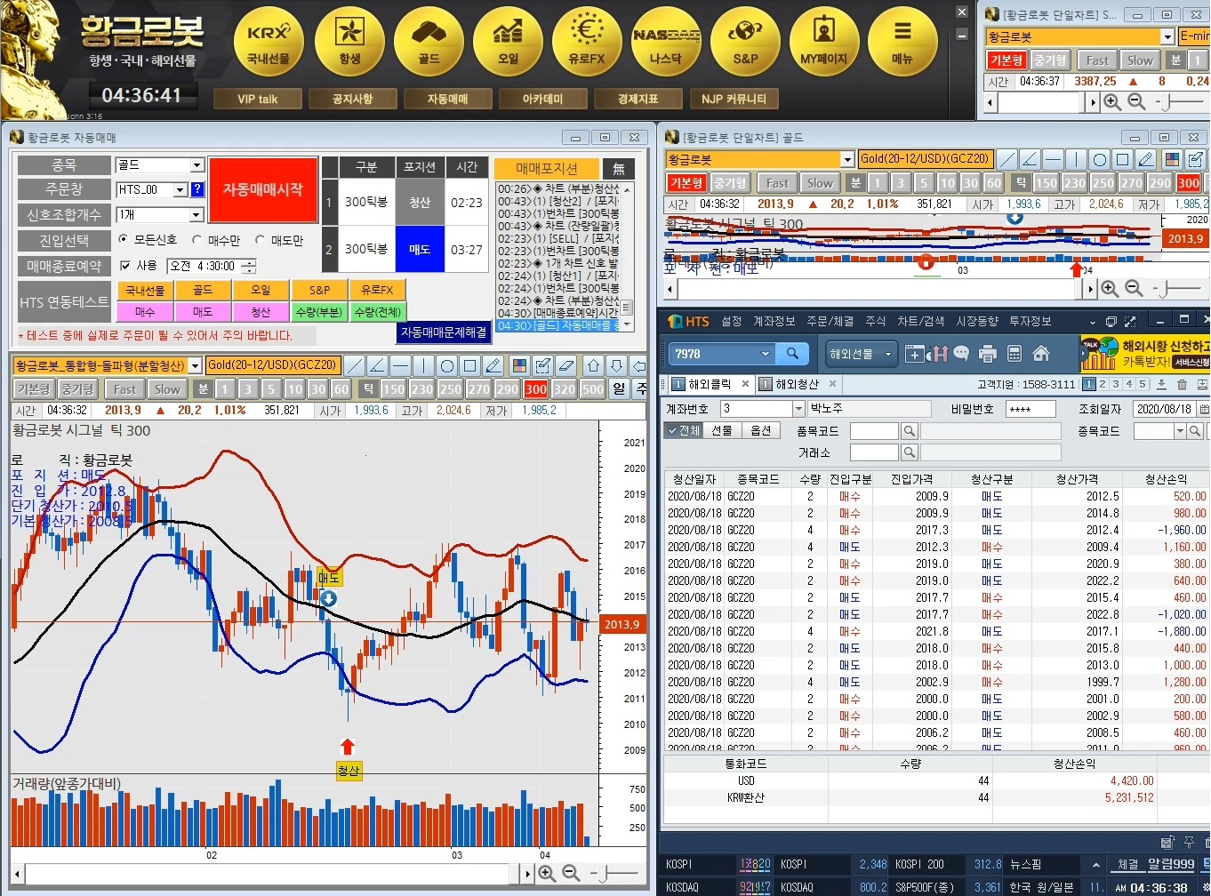This screenshot has height=896, width=1211.
Task: Open the HTS chat bubble icon
Action: [x=961, y=354]
